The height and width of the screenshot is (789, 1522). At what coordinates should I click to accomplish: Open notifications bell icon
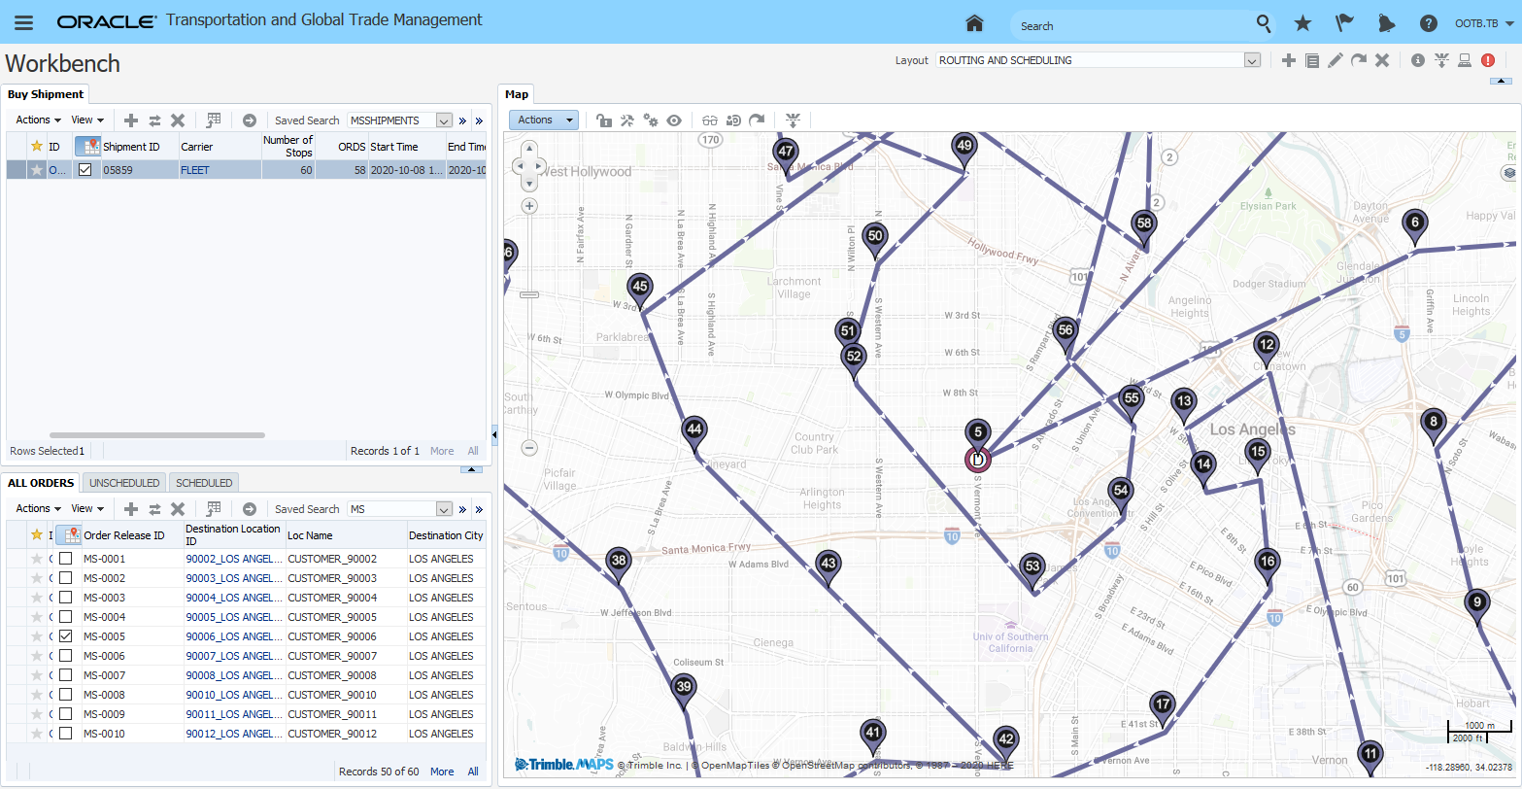click(1386, 23)
